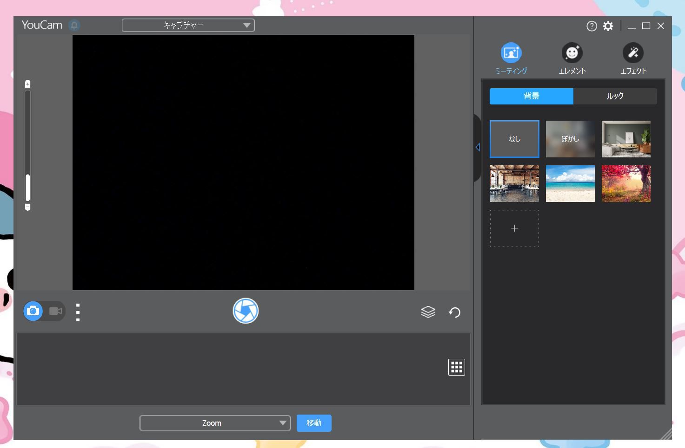Click the reset rotation arrow icon

(454, 312)
